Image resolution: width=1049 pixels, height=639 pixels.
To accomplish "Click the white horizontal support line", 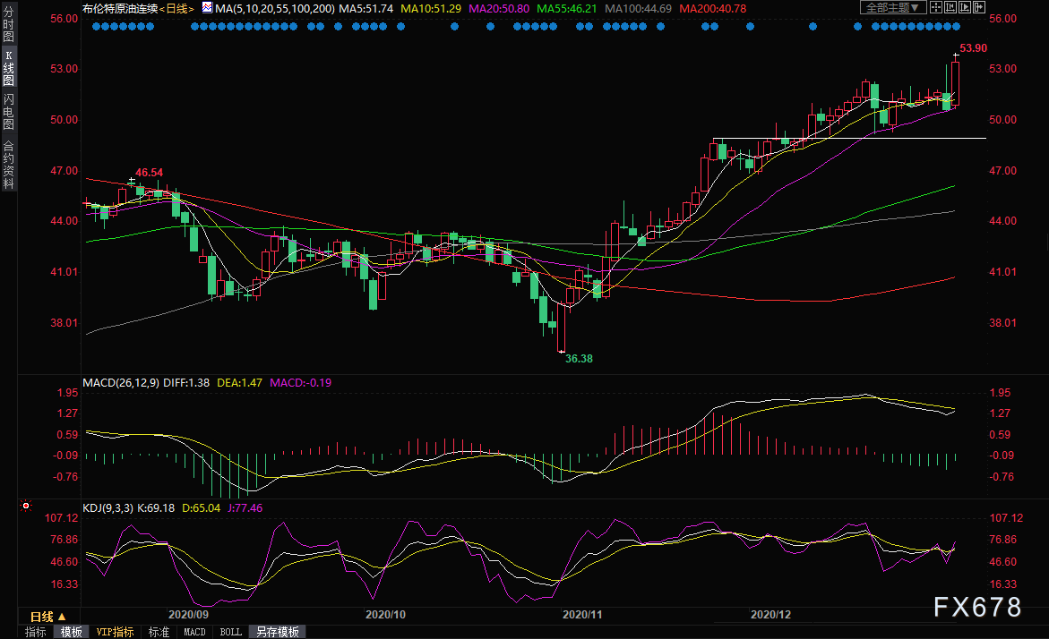I will tap(851, 139).
